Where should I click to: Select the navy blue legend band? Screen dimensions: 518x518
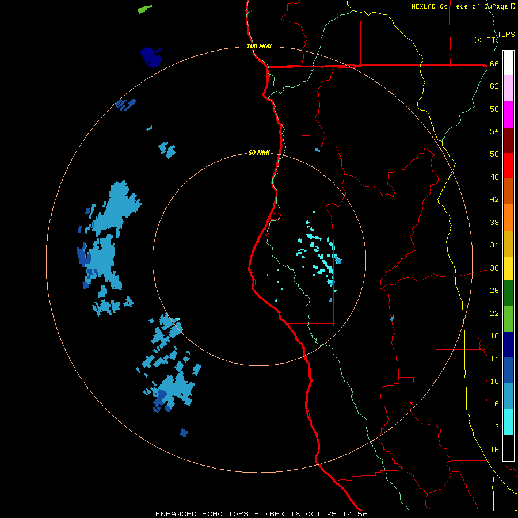[508, 345]
